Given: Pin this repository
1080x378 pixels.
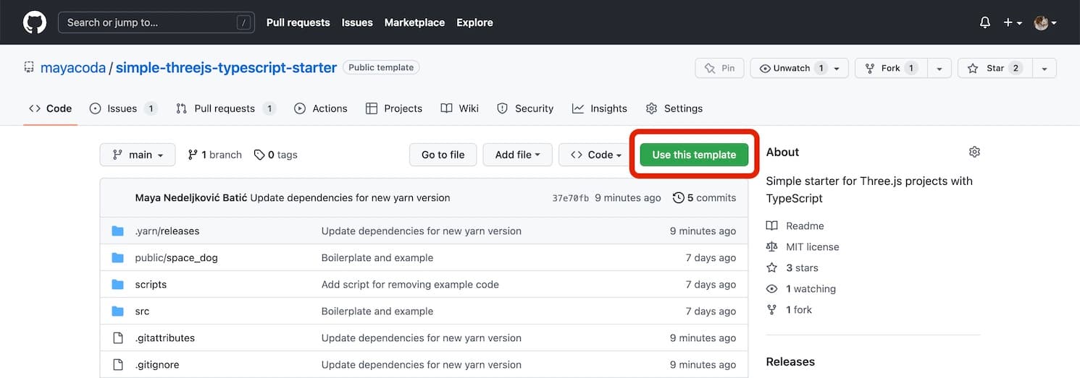Looking at the screenshot, I should point(719,68).
